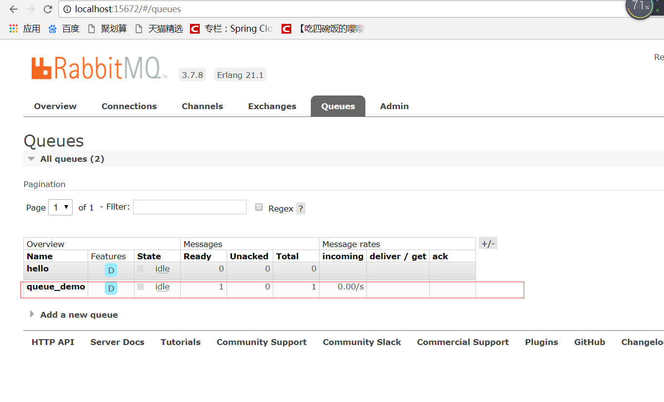Image resolution: width=664 pixels, height=402 pixels.
Task: Open the Community Slack footer link
Action: click(362, 342)
